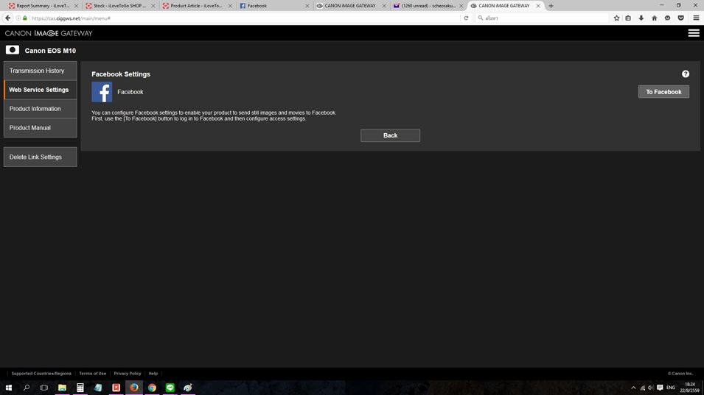Click the chat bubble icon in the toolbar
This screenshot has width=704, height=395.
click(x=668, y=18)
